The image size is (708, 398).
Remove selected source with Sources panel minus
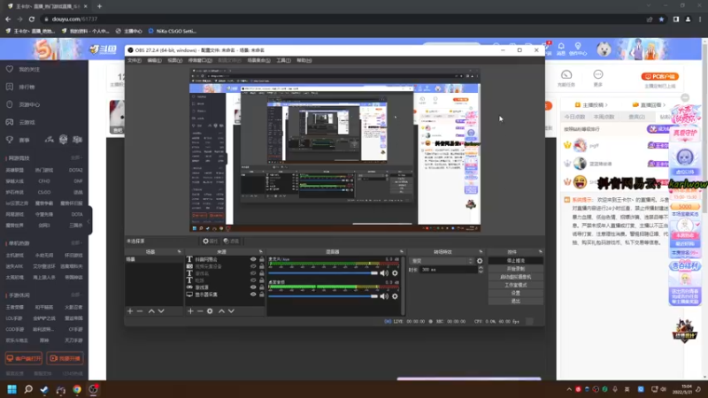pyautogui.click(x=200, y=311)
